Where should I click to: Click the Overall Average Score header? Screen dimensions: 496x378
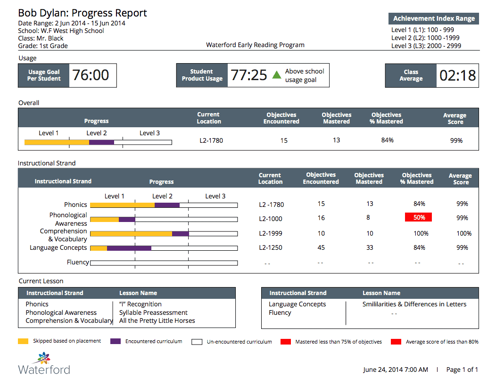(455, 118)
